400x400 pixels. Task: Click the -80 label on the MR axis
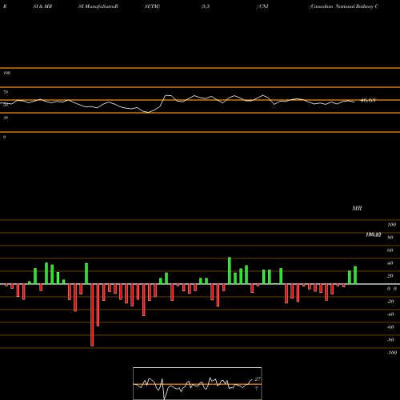[390, 340]
